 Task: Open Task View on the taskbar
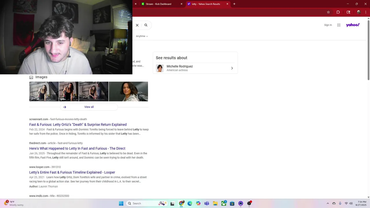tap(173, 203)
